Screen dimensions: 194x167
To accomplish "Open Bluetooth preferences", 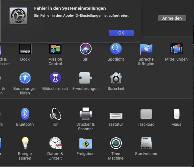I will click(25, 114).
